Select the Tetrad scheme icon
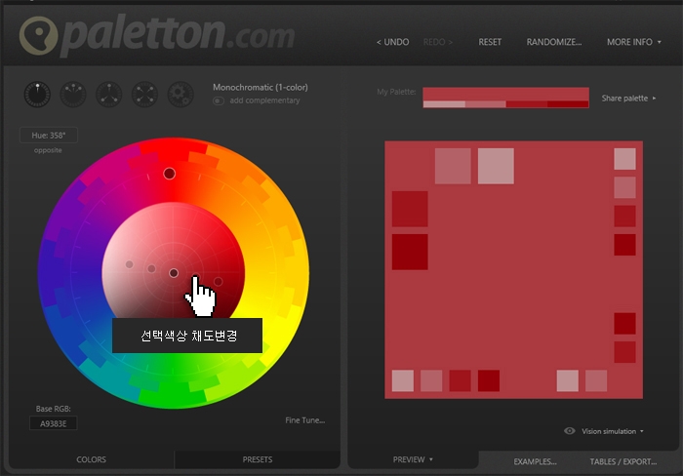 (x=144, y=94)
